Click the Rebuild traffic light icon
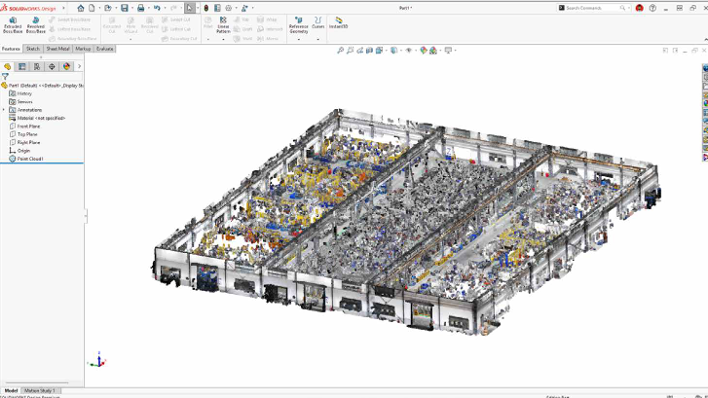 point(205,8)
